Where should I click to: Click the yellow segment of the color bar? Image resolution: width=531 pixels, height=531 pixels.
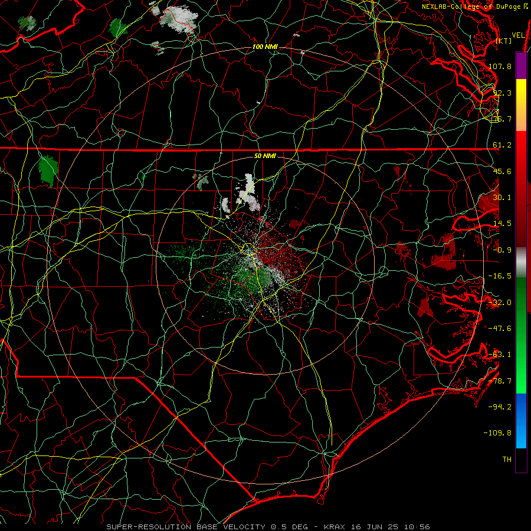coord(521,92)
